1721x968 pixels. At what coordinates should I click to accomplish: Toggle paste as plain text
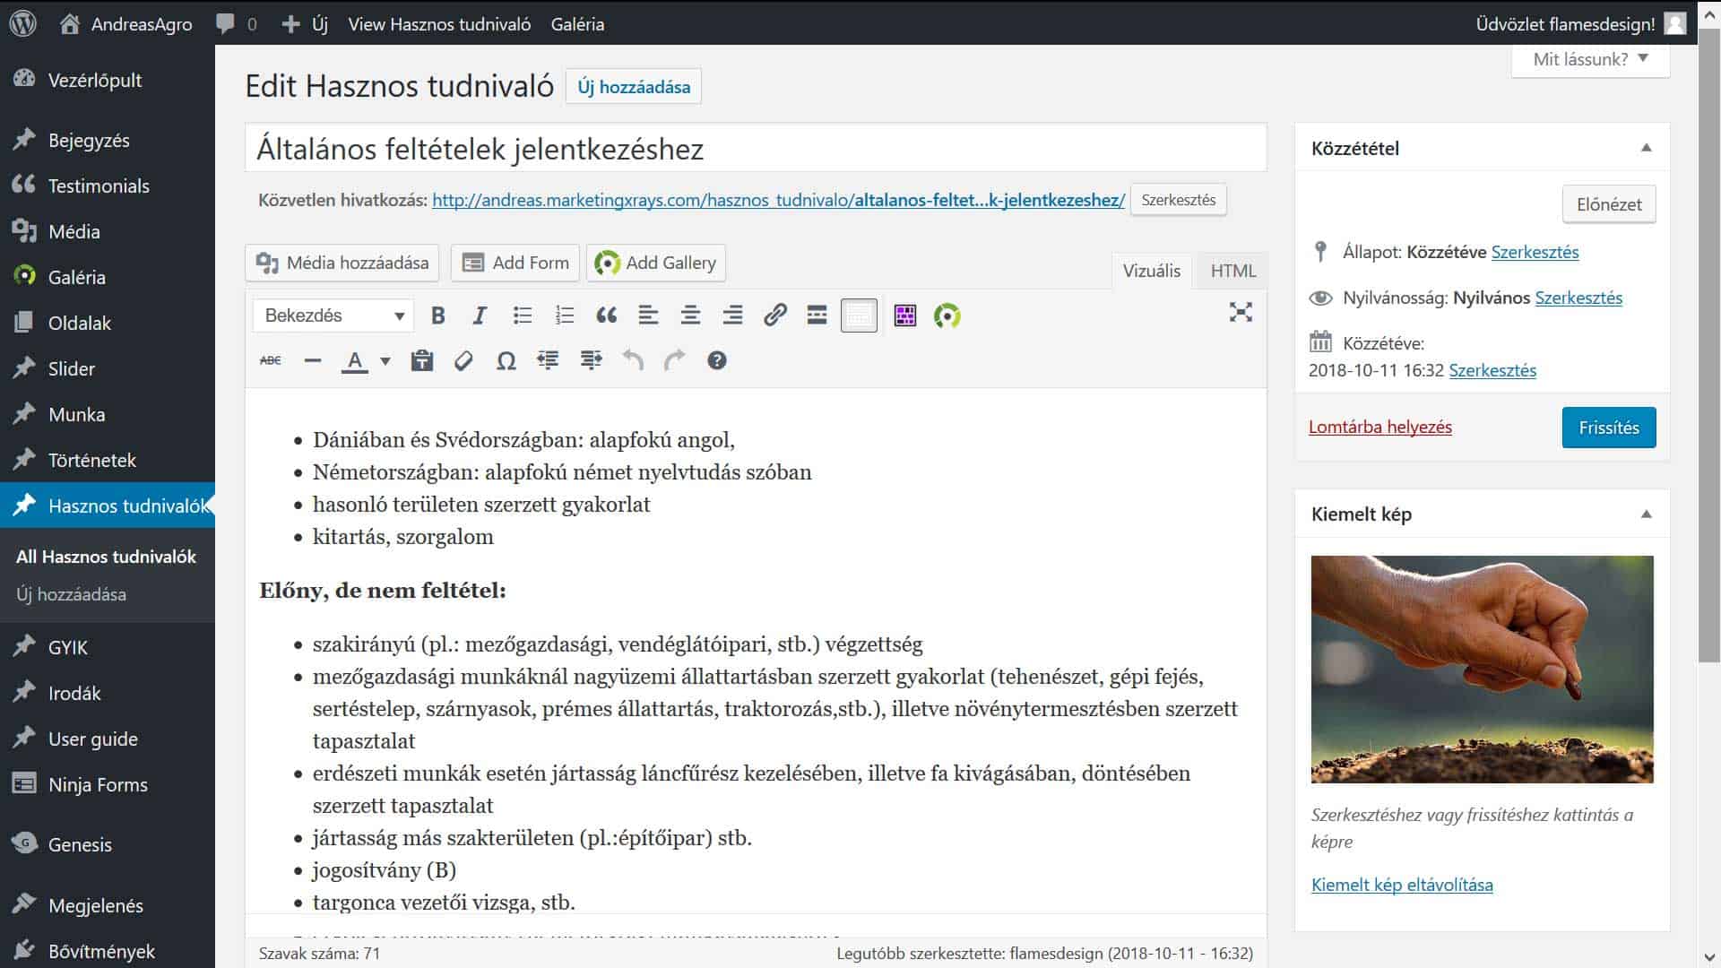[422, 360]
